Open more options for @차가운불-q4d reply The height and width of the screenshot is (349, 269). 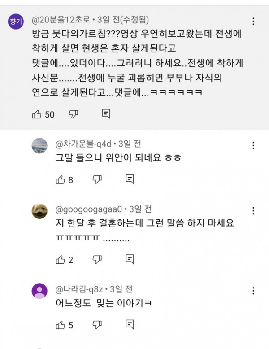tap(254, 145)
